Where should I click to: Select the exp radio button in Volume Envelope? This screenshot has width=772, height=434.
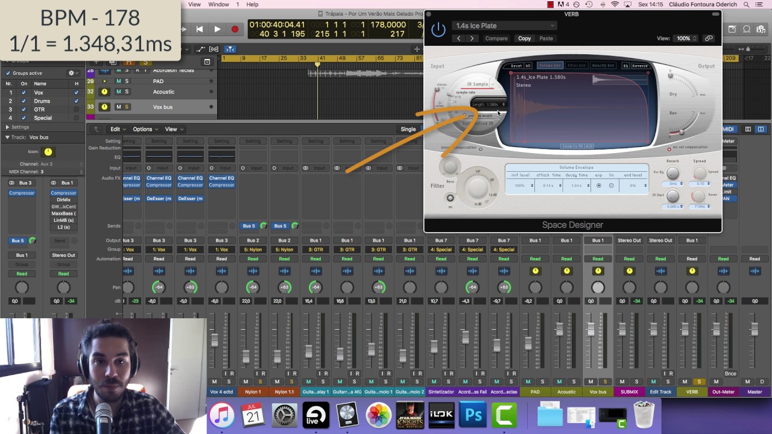click(599, 186)
